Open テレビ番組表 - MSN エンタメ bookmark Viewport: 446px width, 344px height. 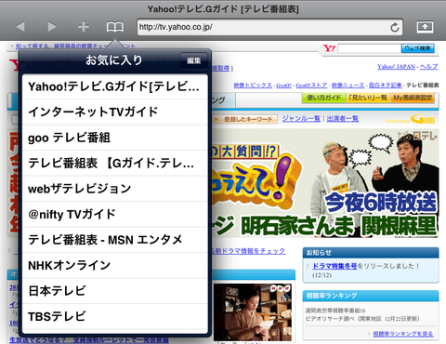pyautogui.click(x=115, y=240)
